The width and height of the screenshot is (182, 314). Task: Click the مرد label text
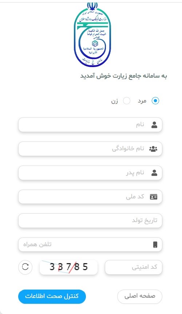point(142,101)
